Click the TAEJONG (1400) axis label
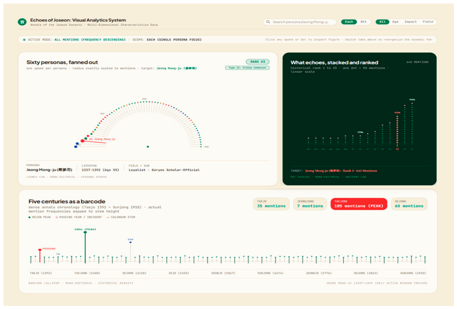457x309 pixels. click(x=87, y=273)
